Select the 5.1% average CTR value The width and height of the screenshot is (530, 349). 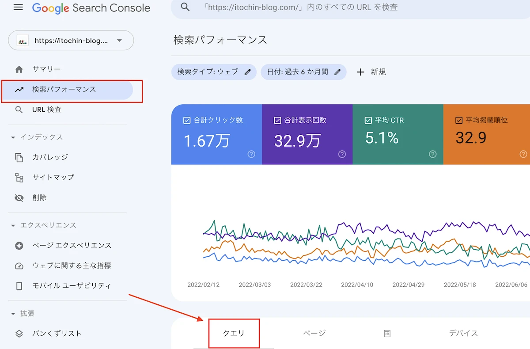(382, 138)
